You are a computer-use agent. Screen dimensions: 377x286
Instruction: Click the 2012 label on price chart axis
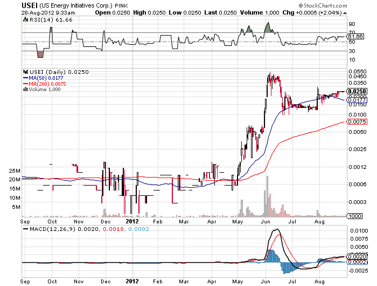(x=132, y=221)
